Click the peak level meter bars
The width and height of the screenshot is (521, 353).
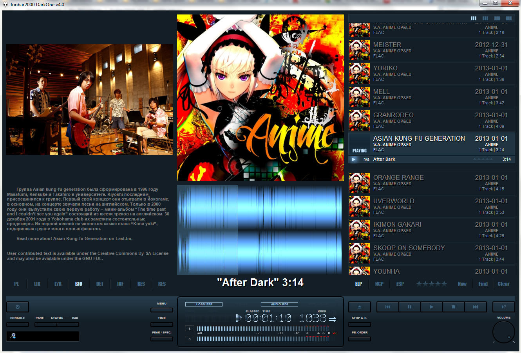point(263,333)
